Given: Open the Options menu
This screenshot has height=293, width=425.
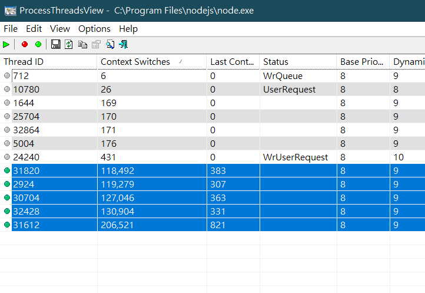Looking at the screenshot, I should point(94,29).
